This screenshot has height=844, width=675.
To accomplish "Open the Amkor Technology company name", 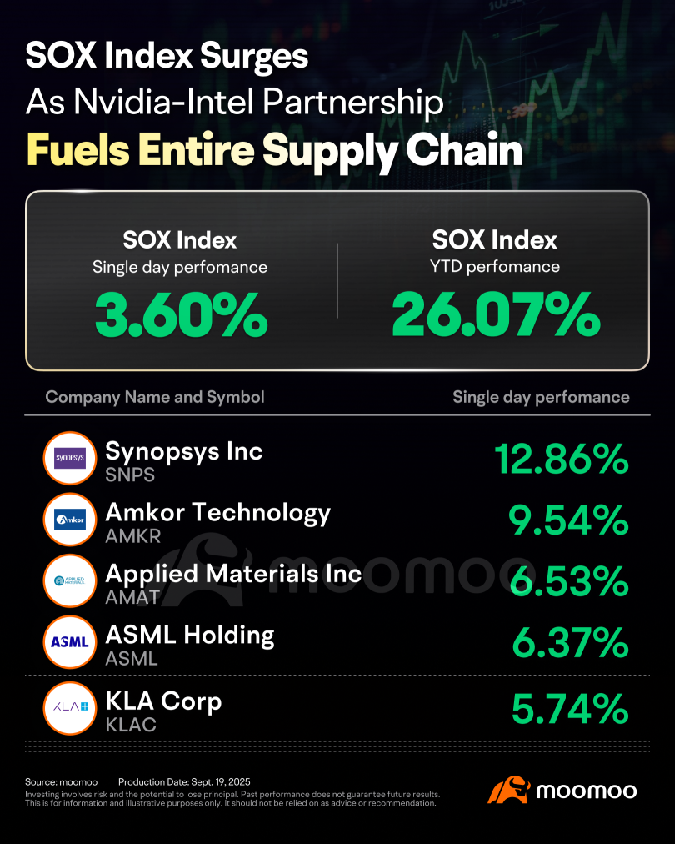I will (217, 513).
